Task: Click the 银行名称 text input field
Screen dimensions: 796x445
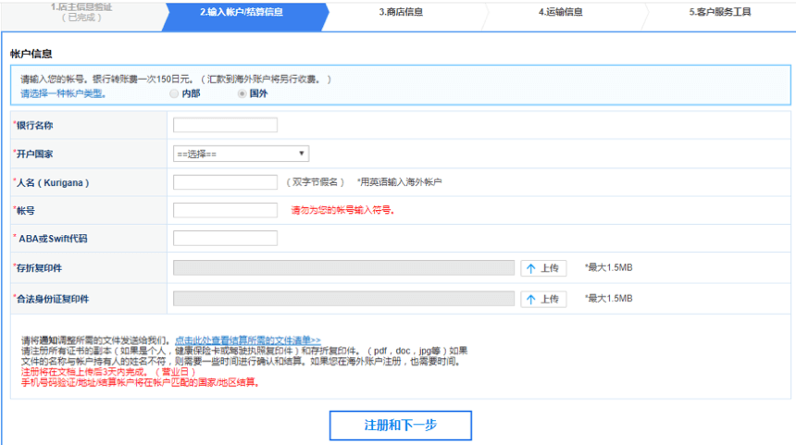Action: pyautogui.click(x=225, y=125)
